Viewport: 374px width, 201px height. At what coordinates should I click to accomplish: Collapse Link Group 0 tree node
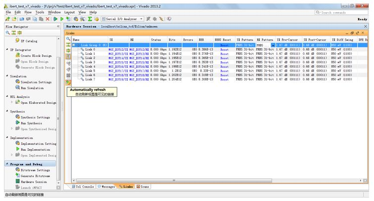[74, 45]
